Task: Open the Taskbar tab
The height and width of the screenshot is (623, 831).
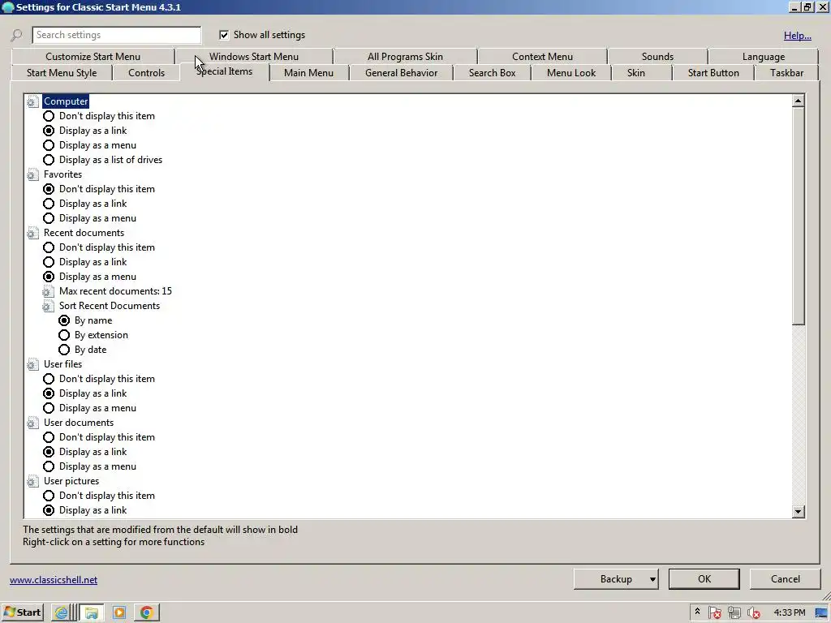Action: click(786, 73)
